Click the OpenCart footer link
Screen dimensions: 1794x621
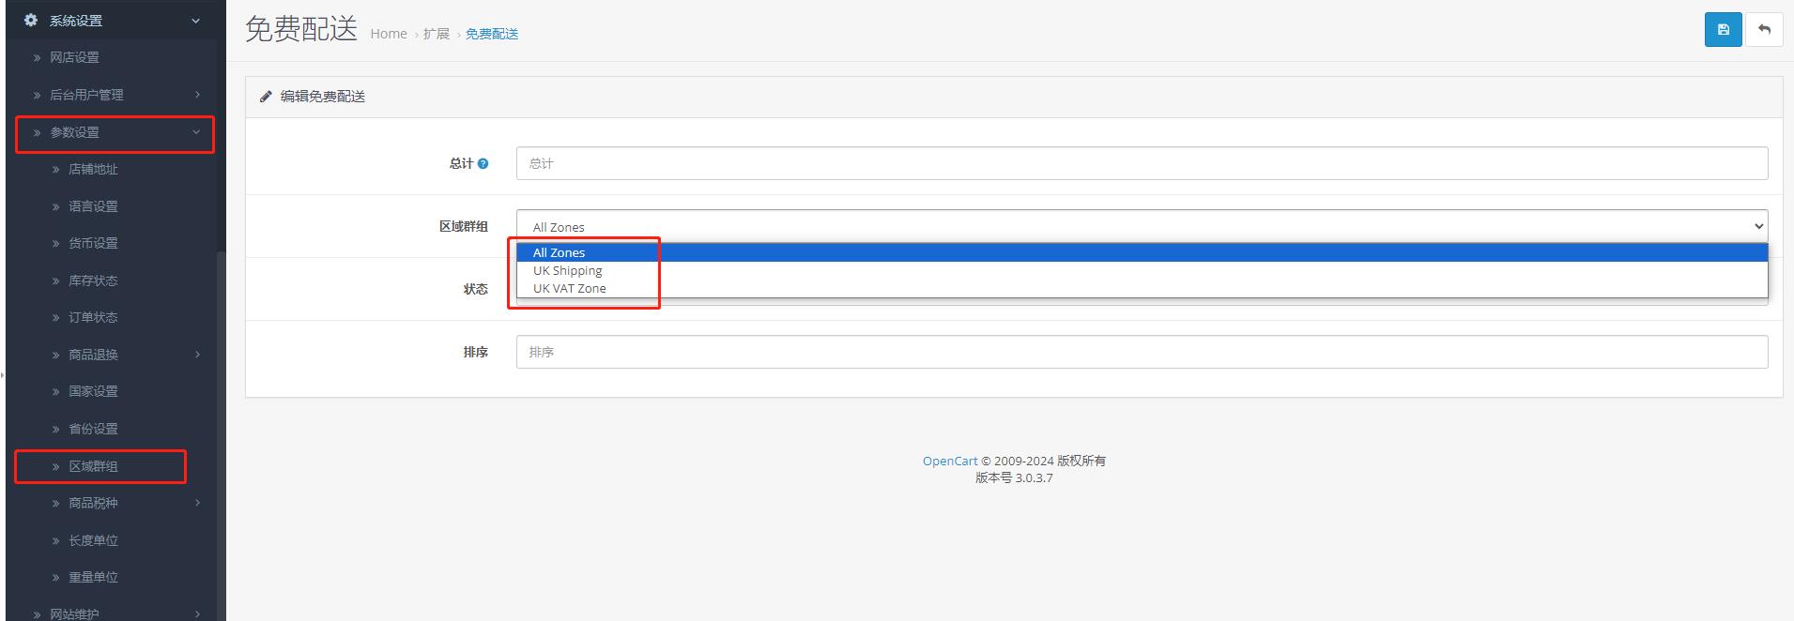pos(949,461)
